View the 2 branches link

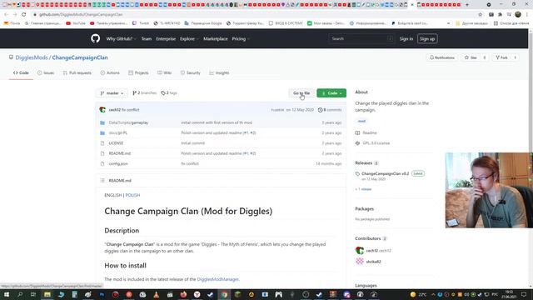click(144, 92)
